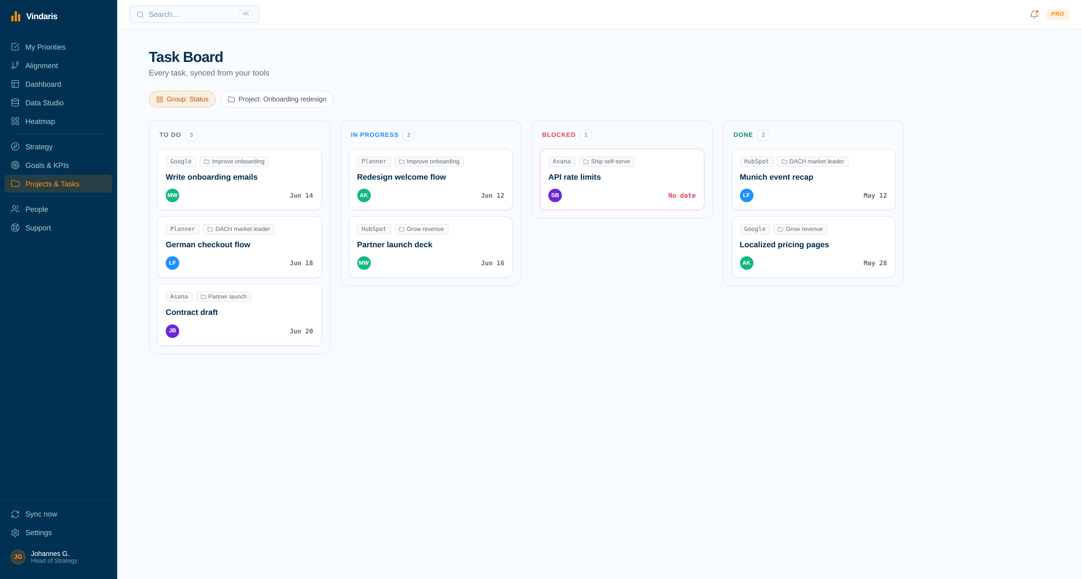Click the People users icon

click(15, 209)
